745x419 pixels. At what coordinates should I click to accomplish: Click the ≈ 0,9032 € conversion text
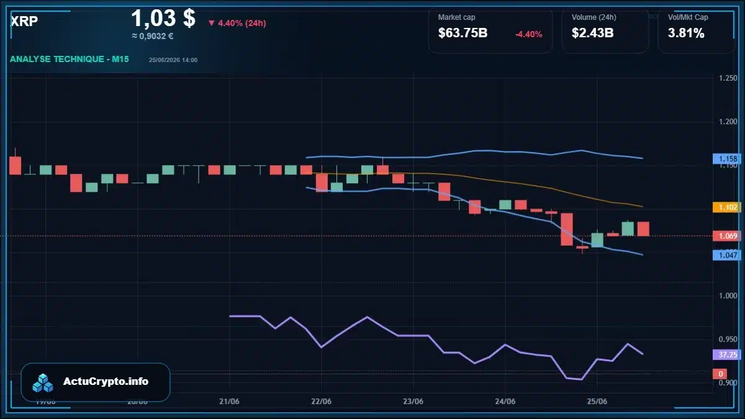(153, 36)
